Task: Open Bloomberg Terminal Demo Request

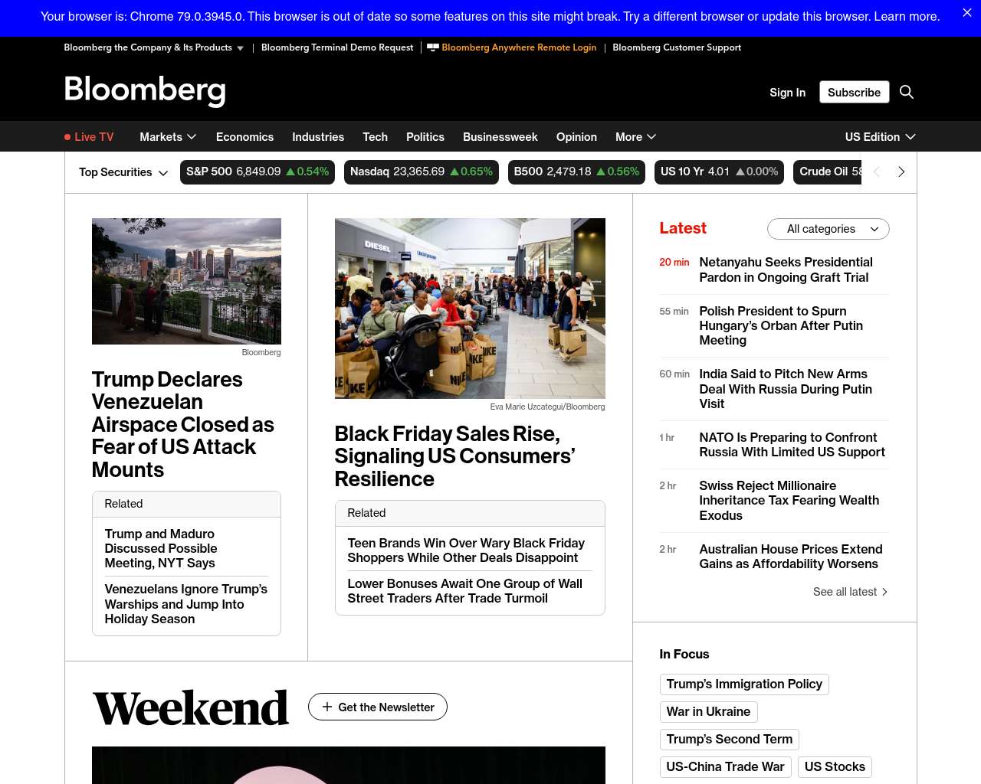Action: tap(337, 47)
